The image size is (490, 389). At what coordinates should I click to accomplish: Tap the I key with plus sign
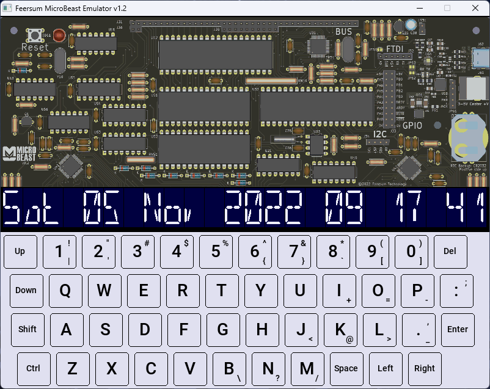pyautogui.click(x=339, y=291)
